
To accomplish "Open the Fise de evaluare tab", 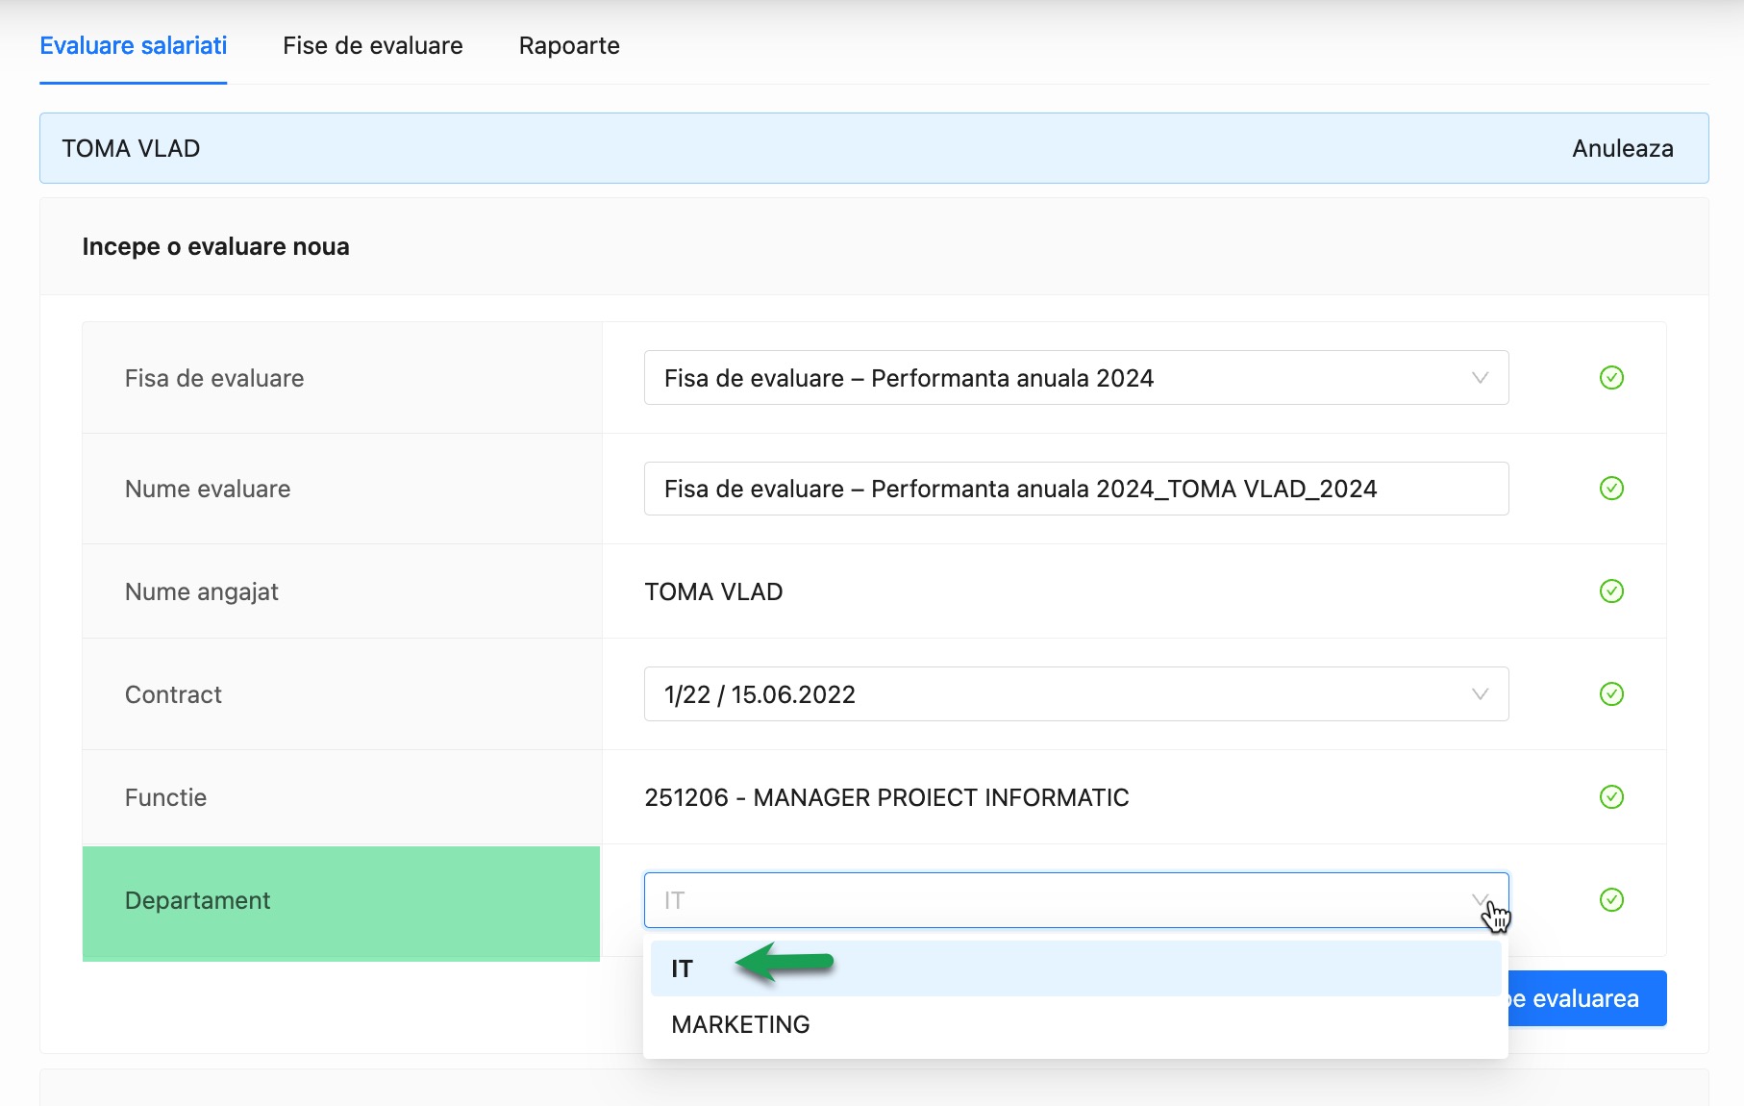I will click(373, 45).
